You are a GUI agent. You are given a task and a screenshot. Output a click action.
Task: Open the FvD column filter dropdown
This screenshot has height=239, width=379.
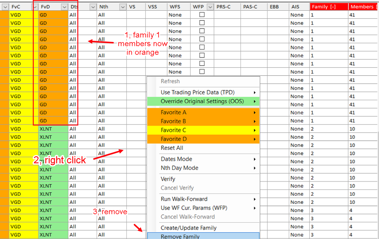64,7
